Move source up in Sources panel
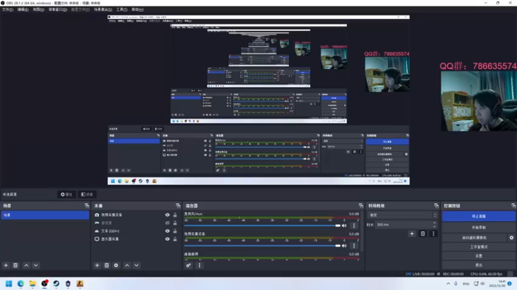The height and width of the screenshot is (290, 517). [127, 266]
